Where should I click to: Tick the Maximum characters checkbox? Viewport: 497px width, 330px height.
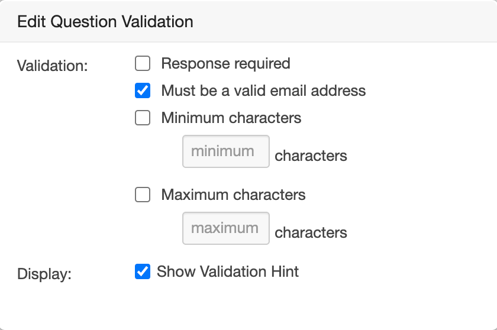pos(143,195)
